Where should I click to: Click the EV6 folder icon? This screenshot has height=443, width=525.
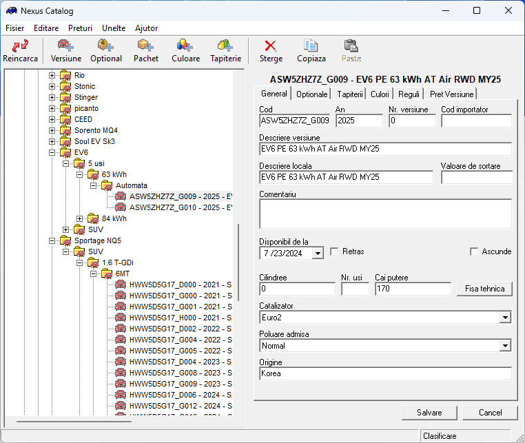[65, 153]
